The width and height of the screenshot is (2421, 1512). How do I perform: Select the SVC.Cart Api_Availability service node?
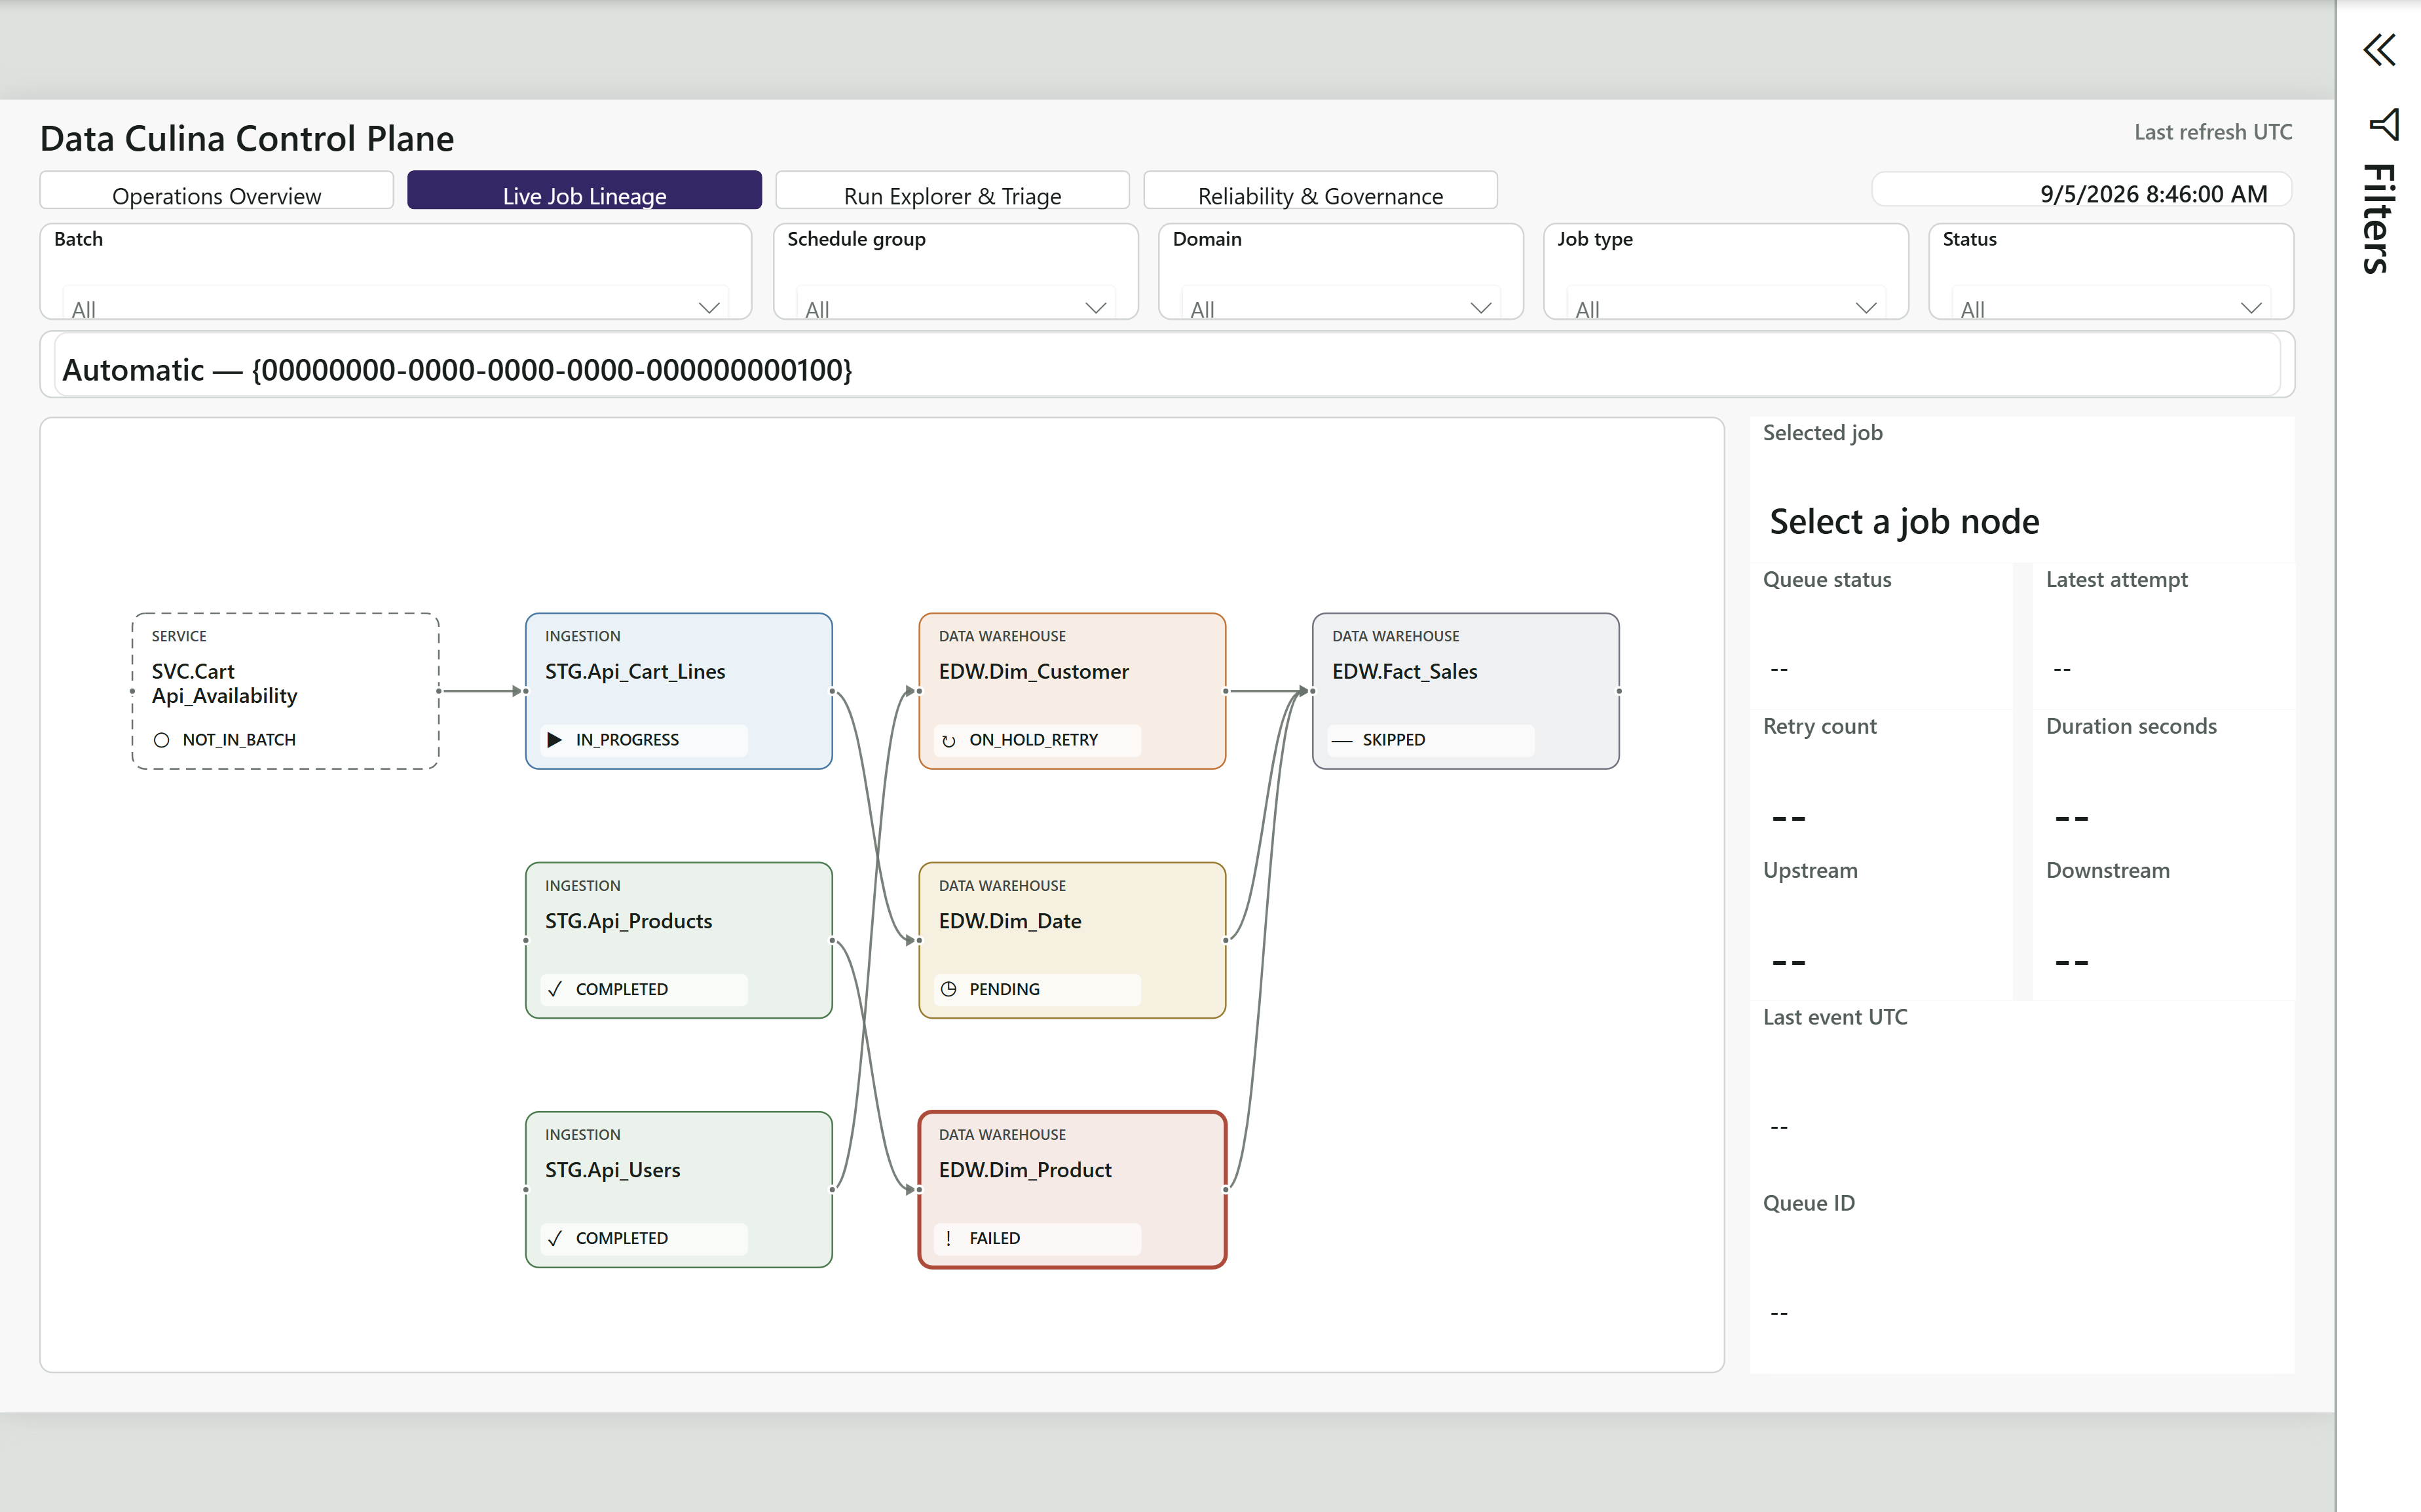click(286, 691)
